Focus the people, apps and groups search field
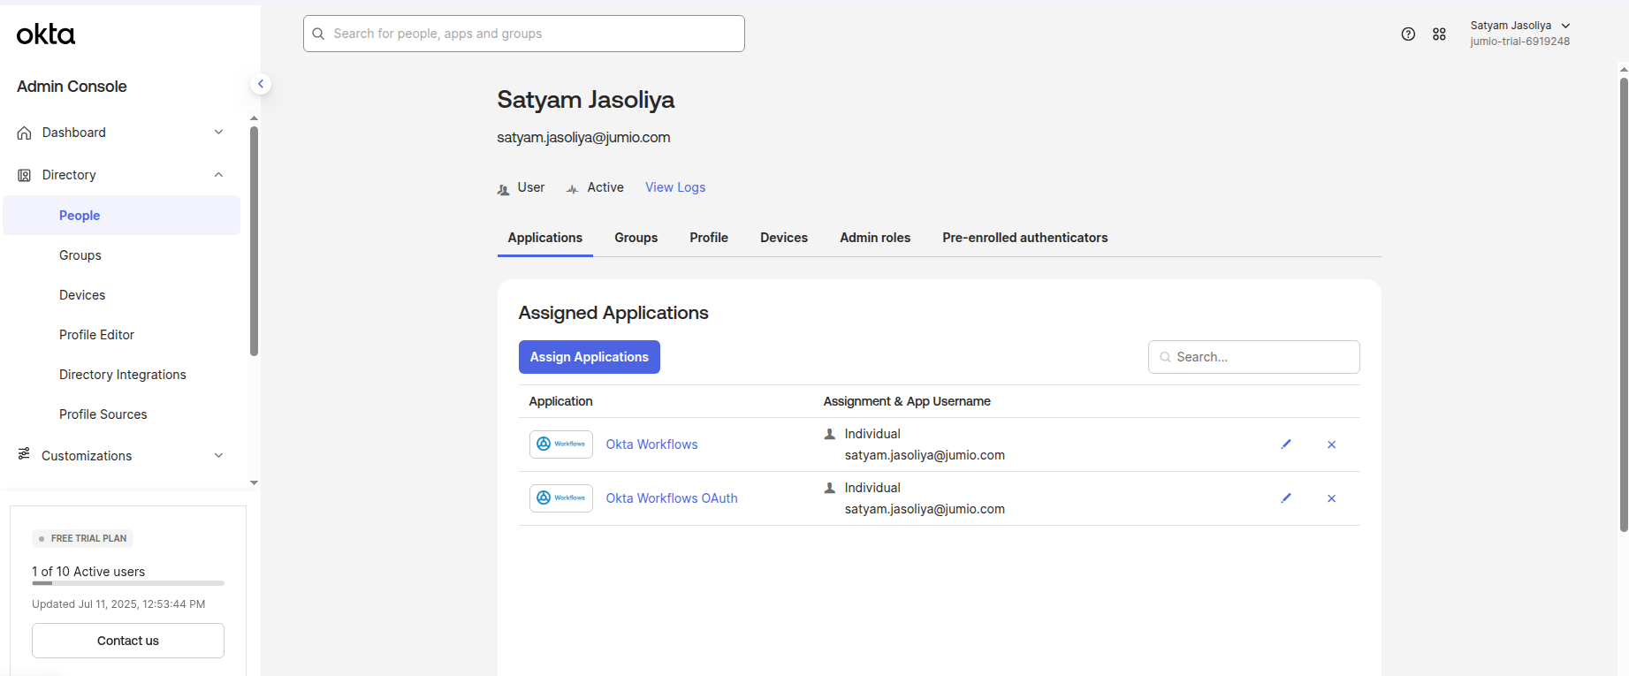The height and width of the screenshot is (676, 1629). [x=524, y=34]
